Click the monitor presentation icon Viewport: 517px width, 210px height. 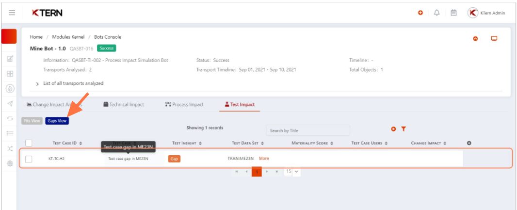tap(494, 39)
